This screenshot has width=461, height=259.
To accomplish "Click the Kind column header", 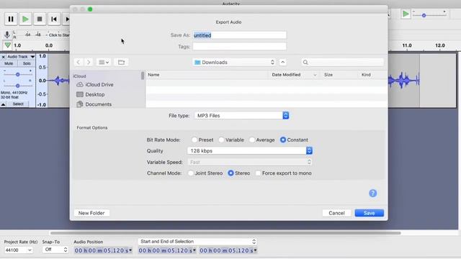I will [372, 75].
